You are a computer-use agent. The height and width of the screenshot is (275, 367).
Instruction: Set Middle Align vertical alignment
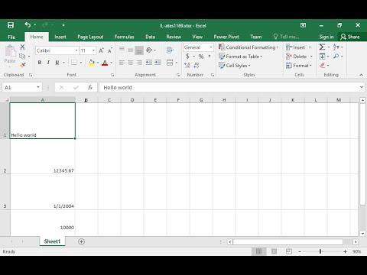(x=131, y=50)
